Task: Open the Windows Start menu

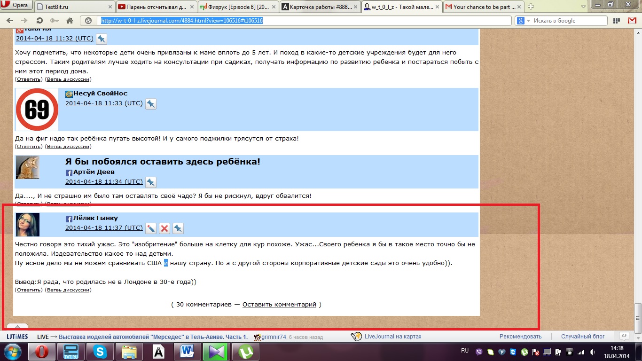Action: coord(13,351)
